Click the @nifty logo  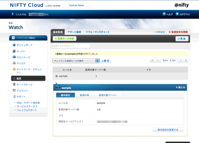click(x=182, y=5)
